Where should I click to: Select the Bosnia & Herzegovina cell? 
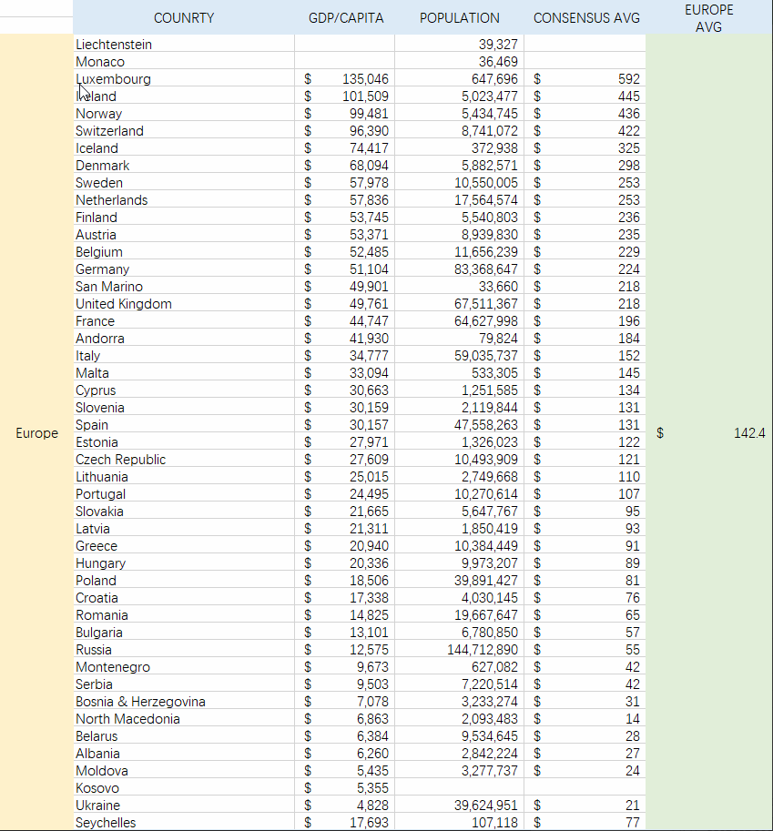pos(183,702)
